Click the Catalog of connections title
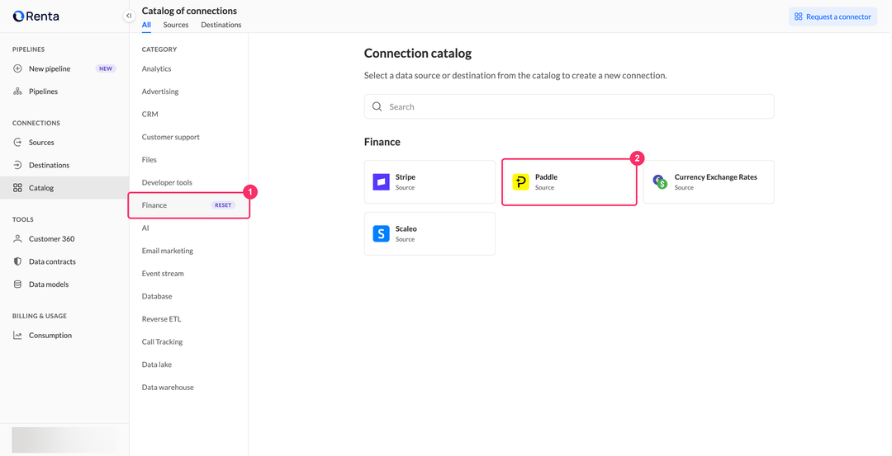Screen dimensions: 892x456 [x=189, y=10]
